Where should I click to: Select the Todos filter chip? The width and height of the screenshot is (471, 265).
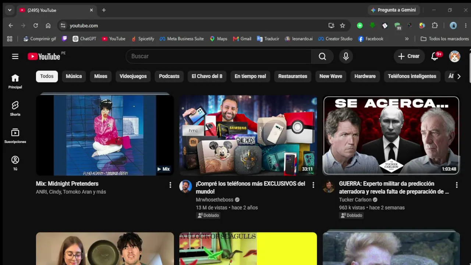coord(47,76)
